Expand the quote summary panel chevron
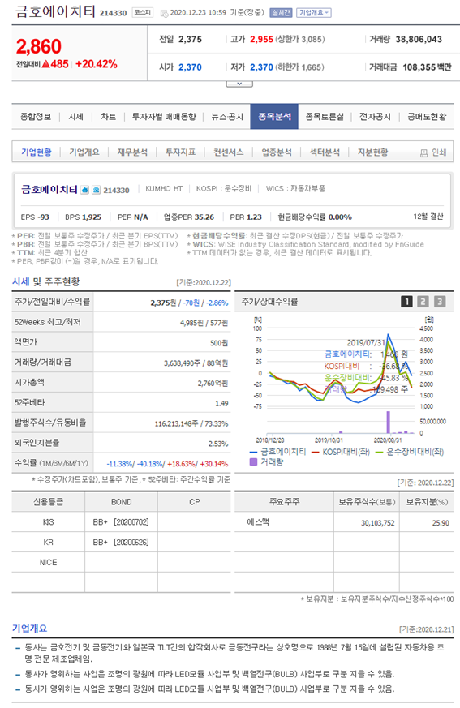The width and height of the screenshot is (460, 708). click(x=239, y=84)
